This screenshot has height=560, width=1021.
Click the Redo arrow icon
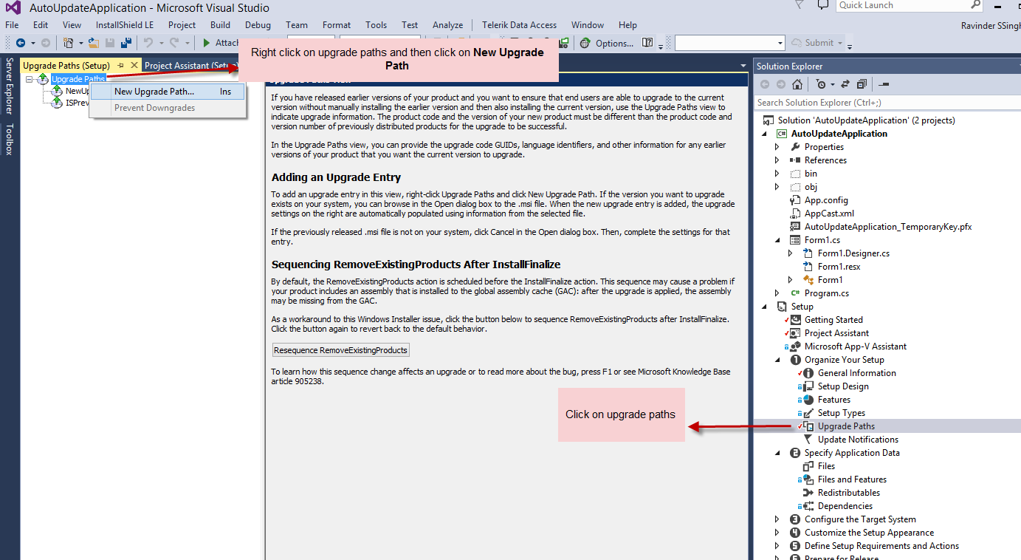(174, 43)
